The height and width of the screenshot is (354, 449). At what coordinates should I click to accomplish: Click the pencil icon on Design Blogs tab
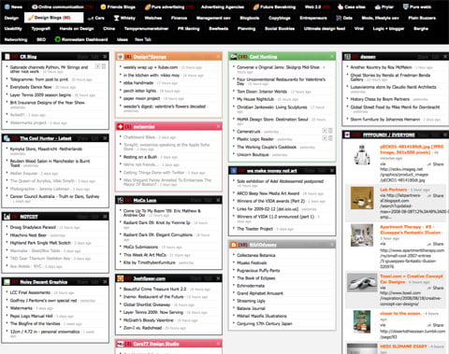click(x=31, y=18)
